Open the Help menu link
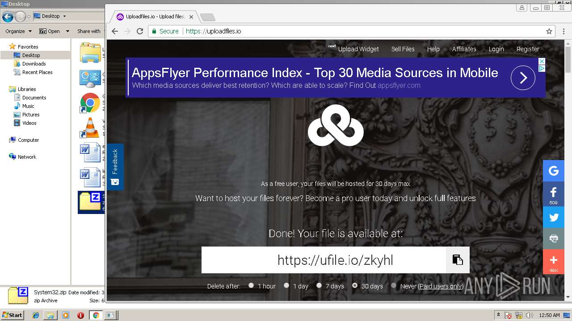 click(x=433, y=49)
